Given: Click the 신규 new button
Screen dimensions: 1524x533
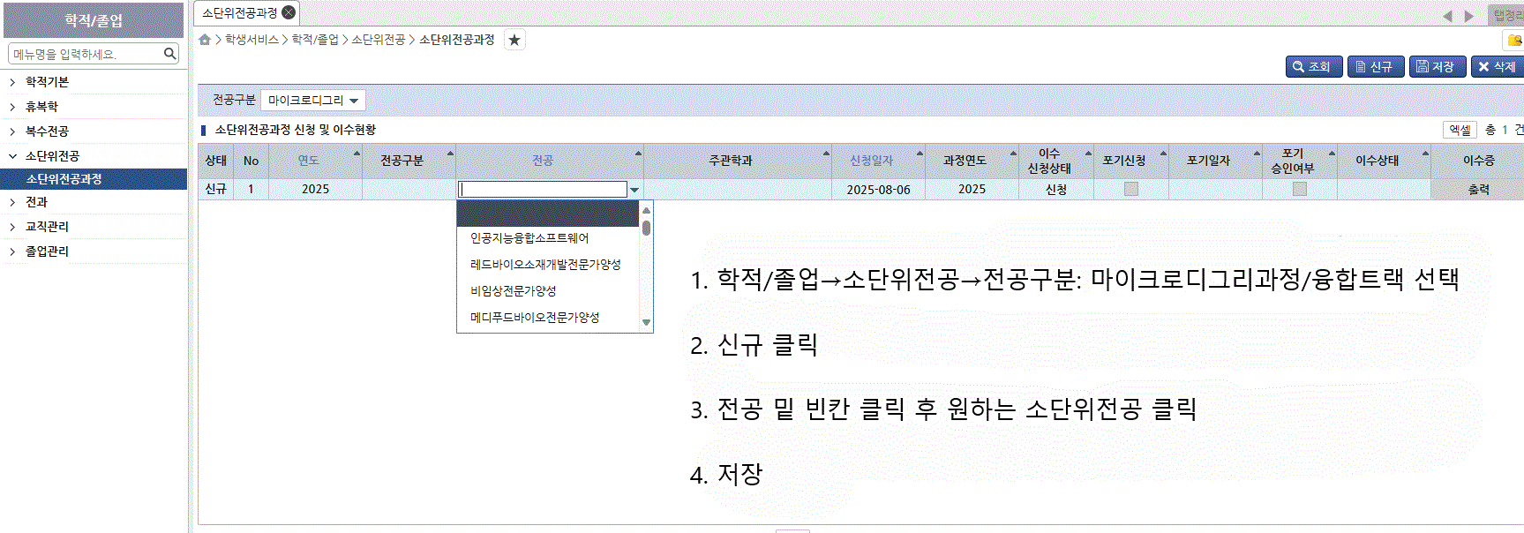Looking at the screenshot, I should pyautogui.click(x=1375, y=67).
